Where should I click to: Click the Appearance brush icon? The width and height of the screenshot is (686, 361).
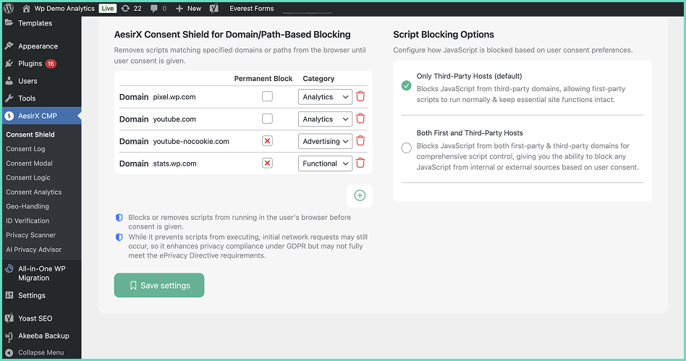pos(9,46)
